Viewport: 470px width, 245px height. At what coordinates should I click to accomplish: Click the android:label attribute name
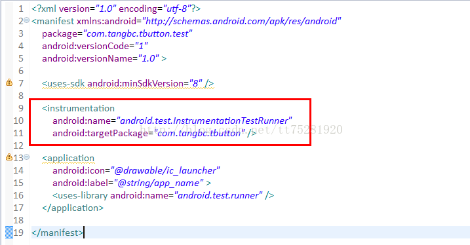point(81,183)
